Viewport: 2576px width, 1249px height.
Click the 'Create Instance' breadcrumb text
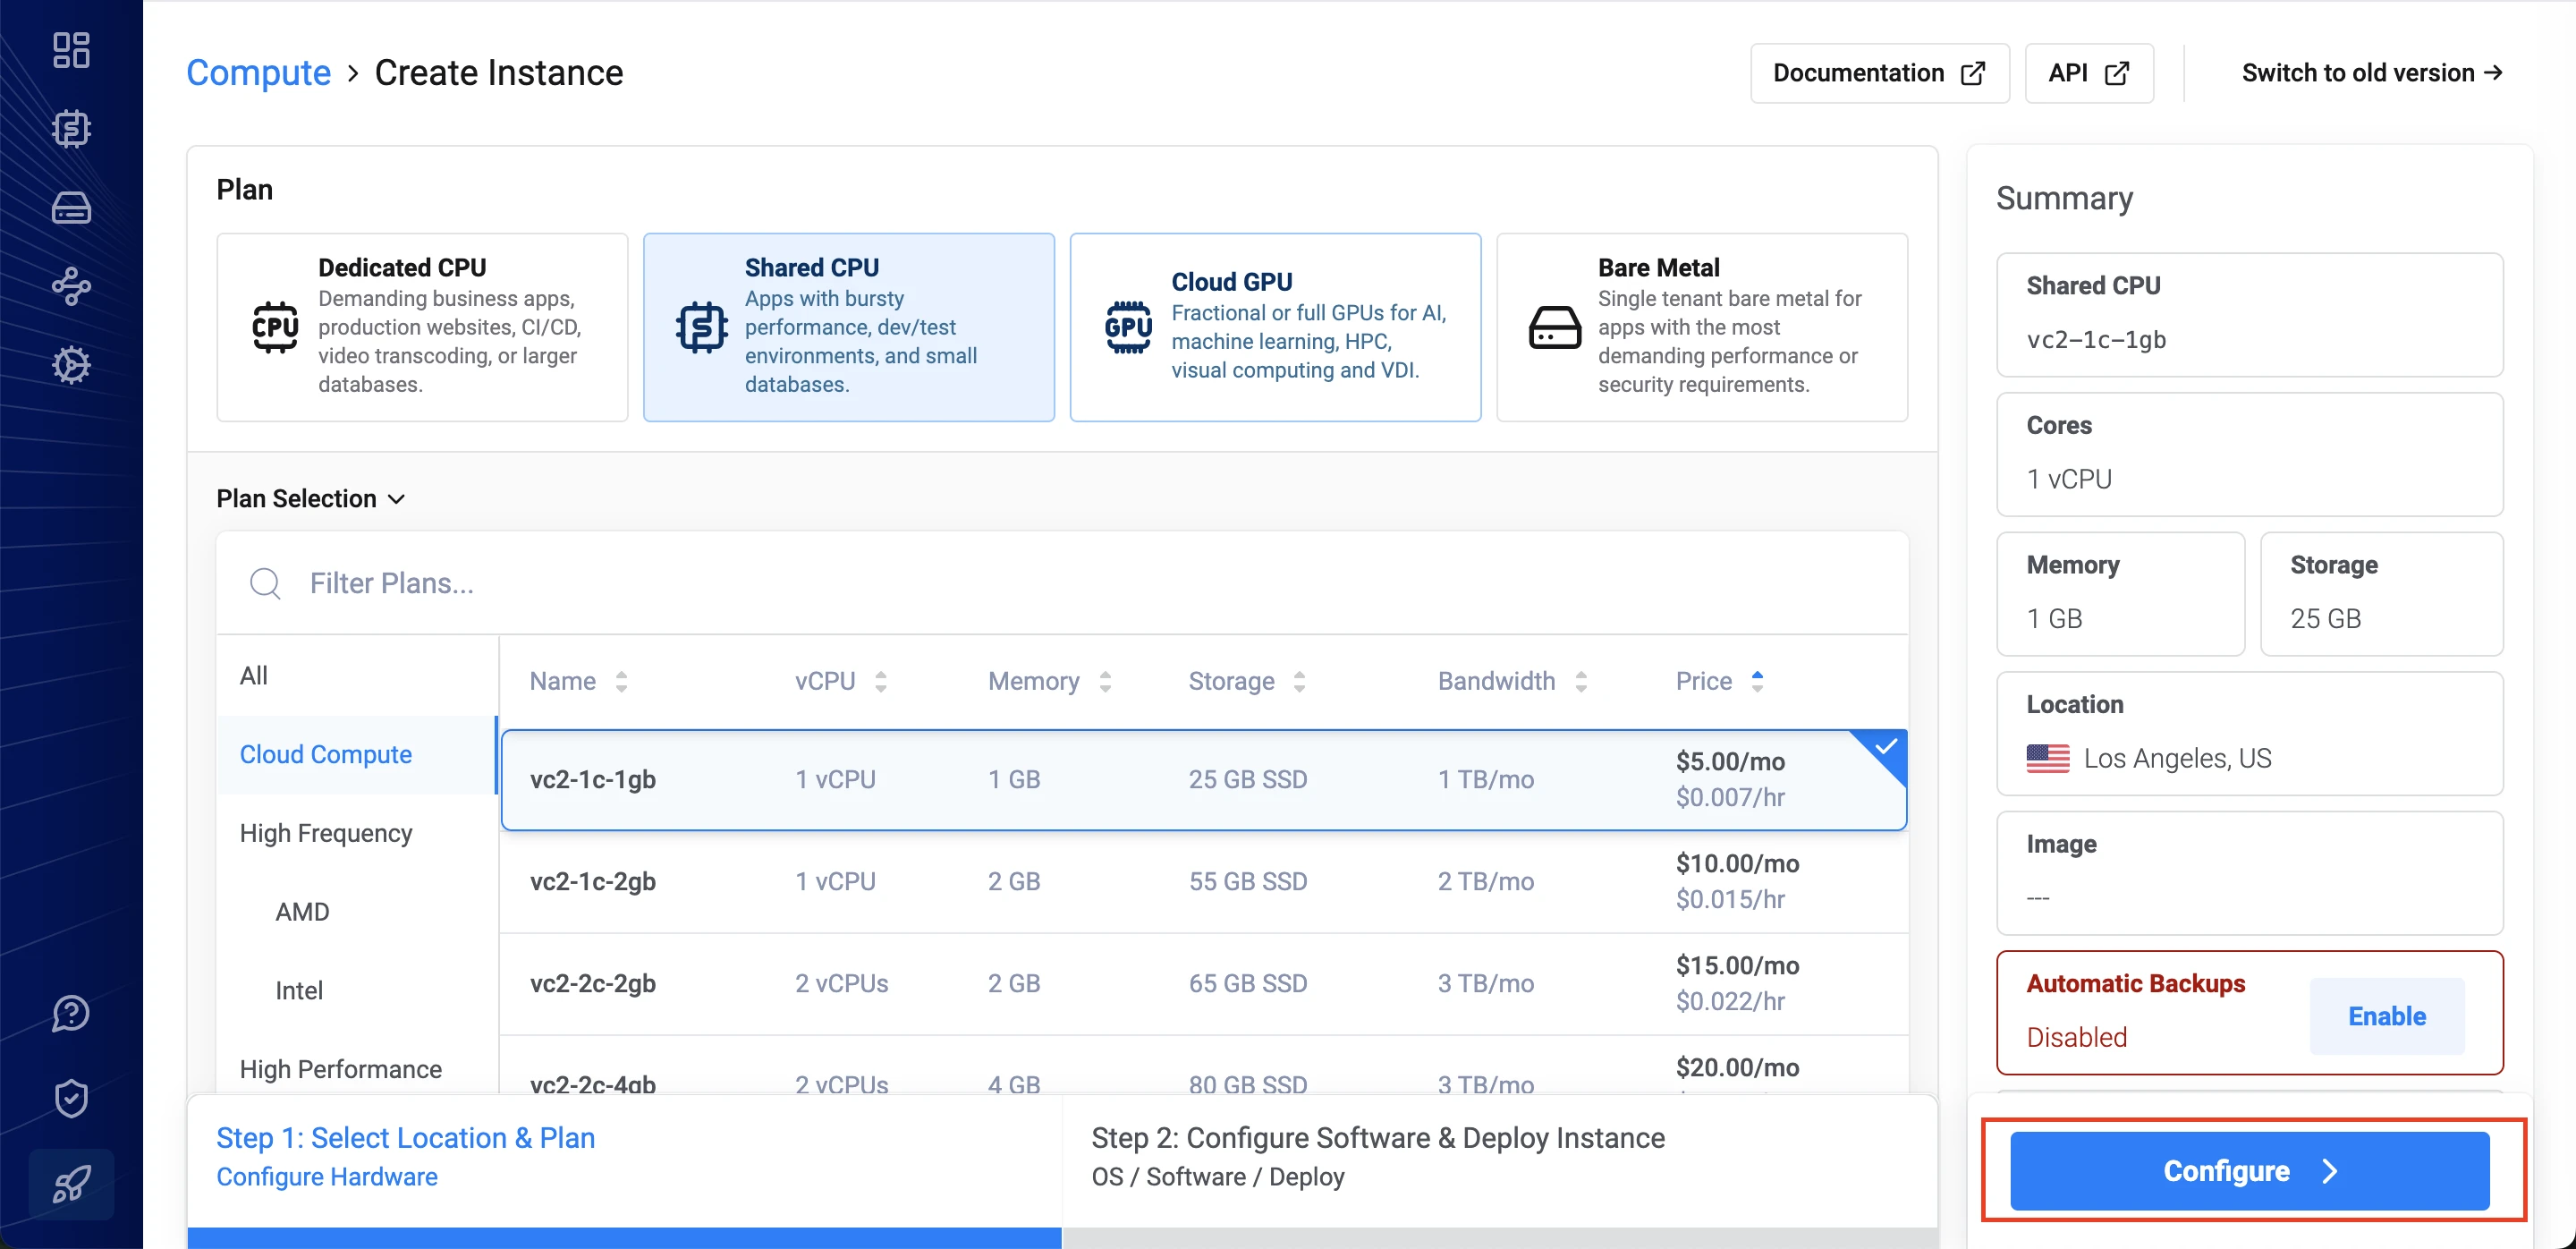[x=499, y=72]
